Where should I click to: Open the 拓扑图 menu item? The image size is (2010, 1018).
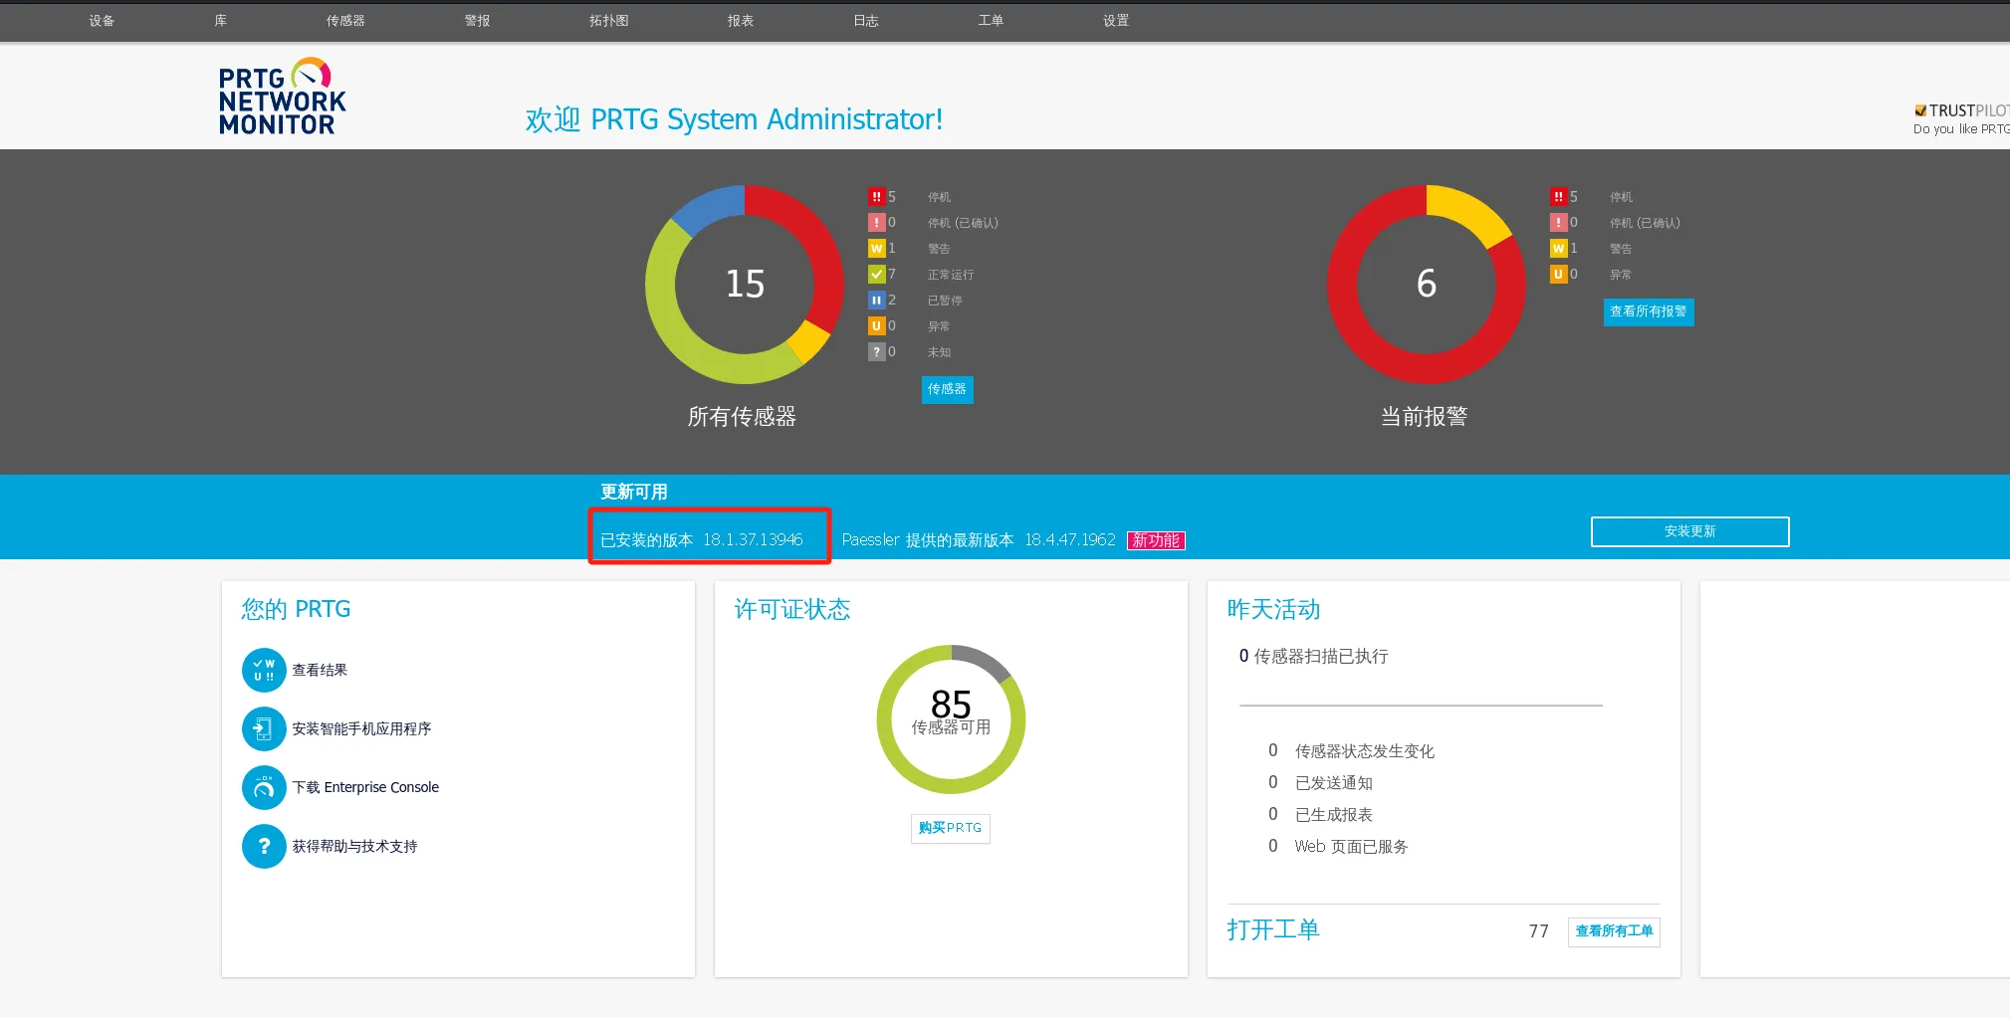point(608,21)
